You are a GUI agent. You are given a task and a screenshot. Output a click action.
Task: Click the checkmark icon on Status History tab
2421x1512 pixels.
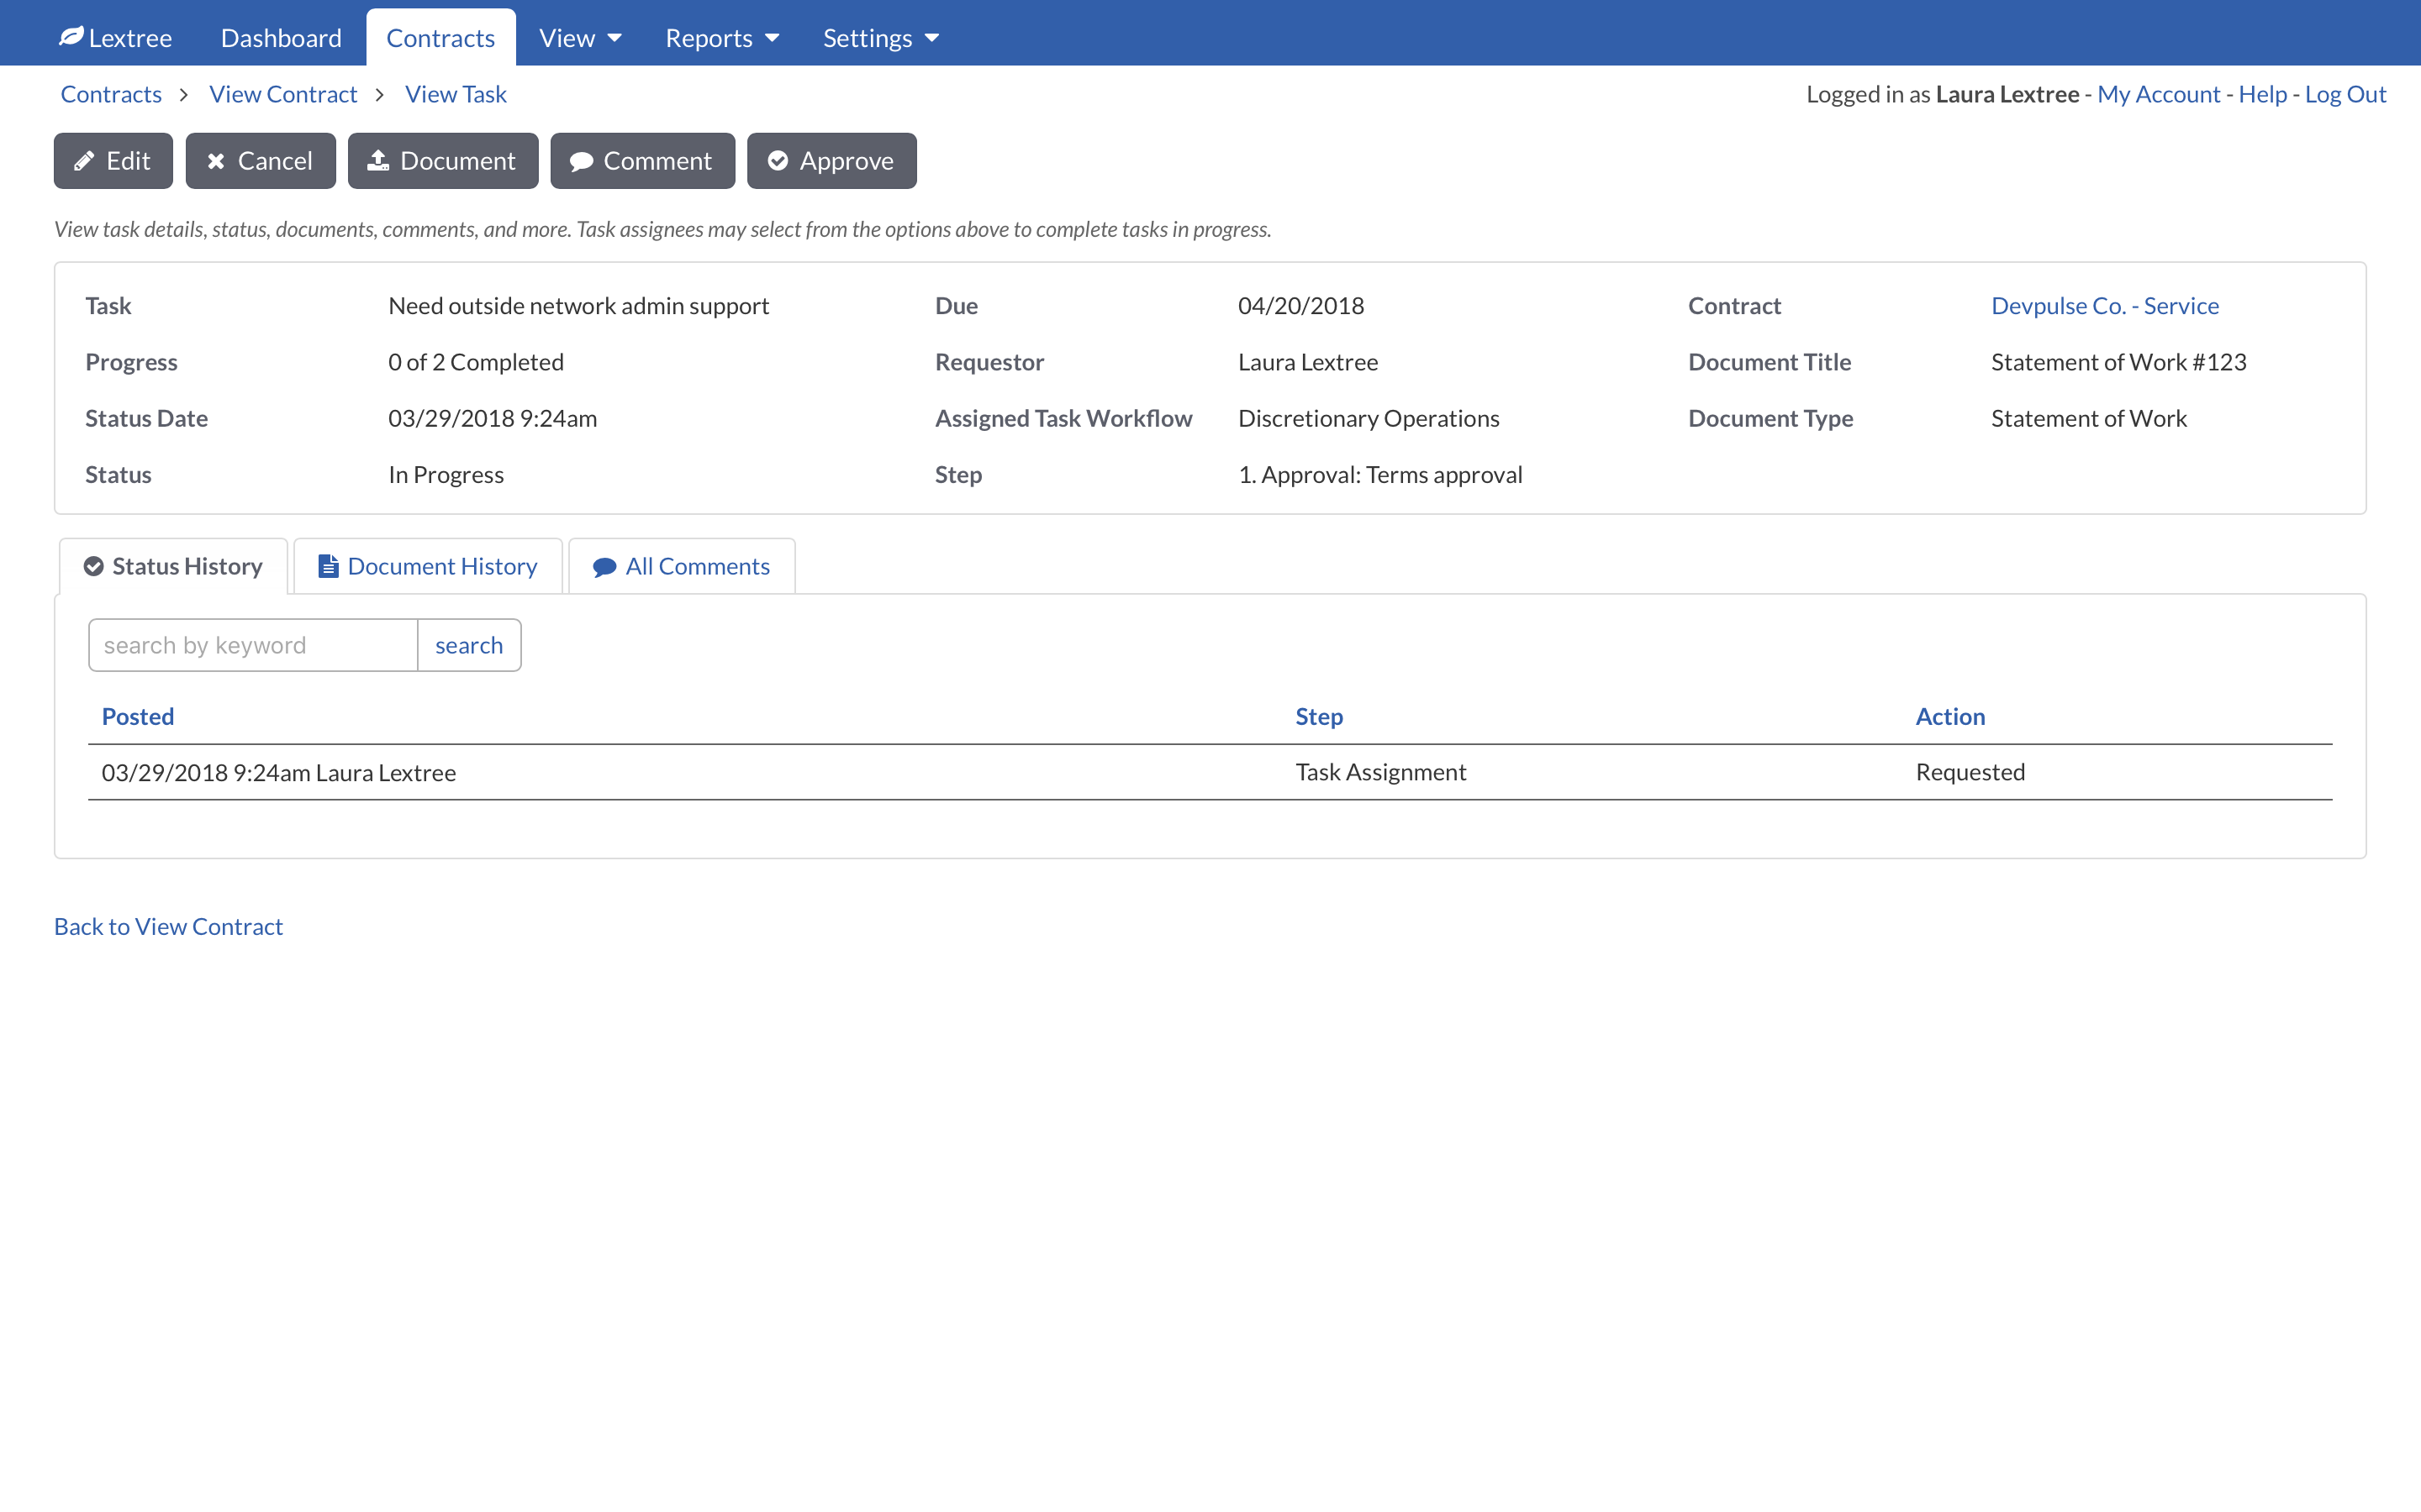tap(94, 567)
